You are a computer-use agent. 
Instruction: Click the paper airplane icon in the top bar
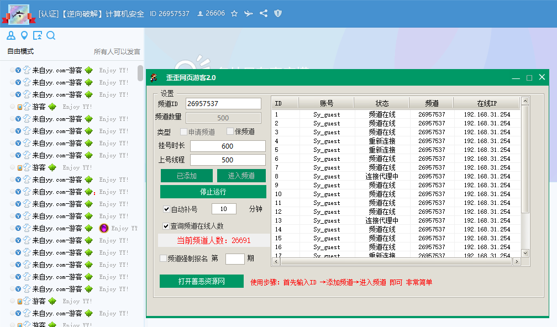click(x=250, y=13)
